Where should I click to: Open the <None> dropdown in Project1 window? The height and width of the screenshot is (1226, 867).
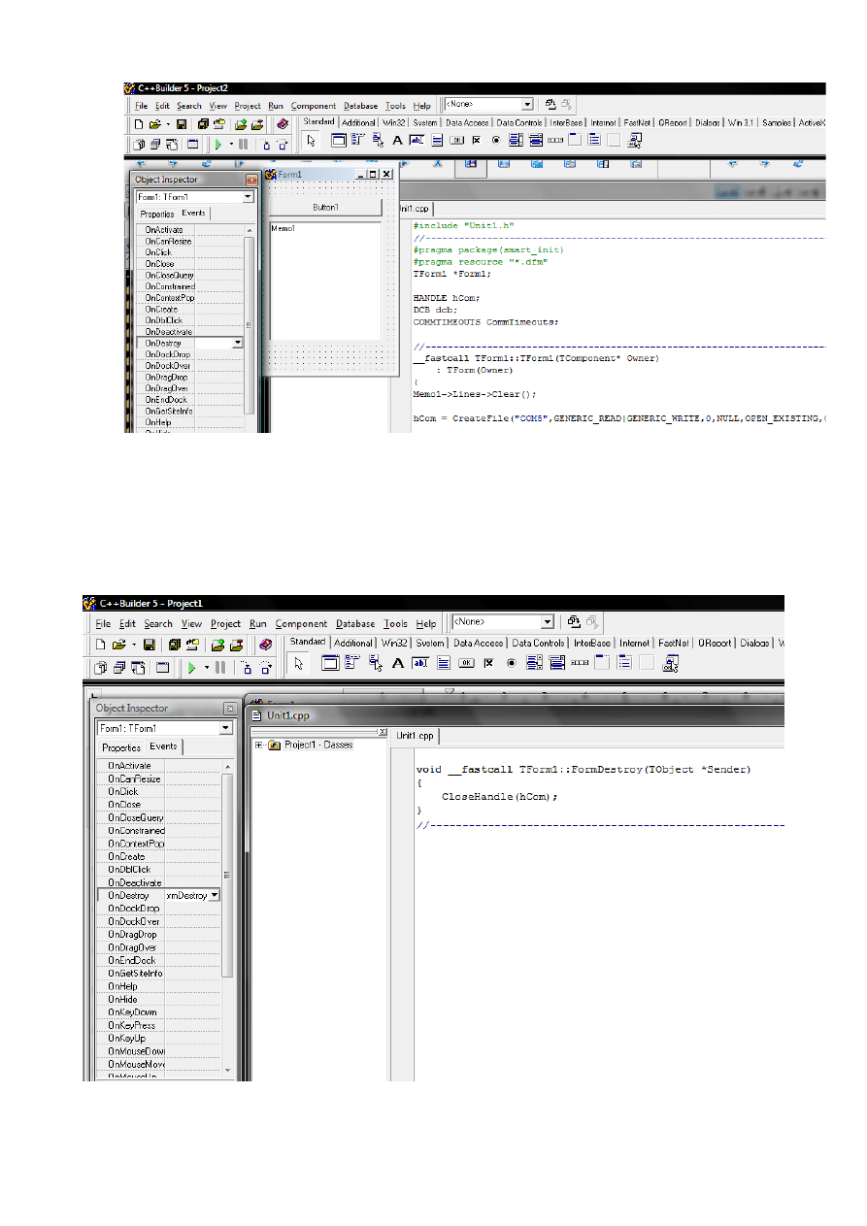click(x=547, y=622)
